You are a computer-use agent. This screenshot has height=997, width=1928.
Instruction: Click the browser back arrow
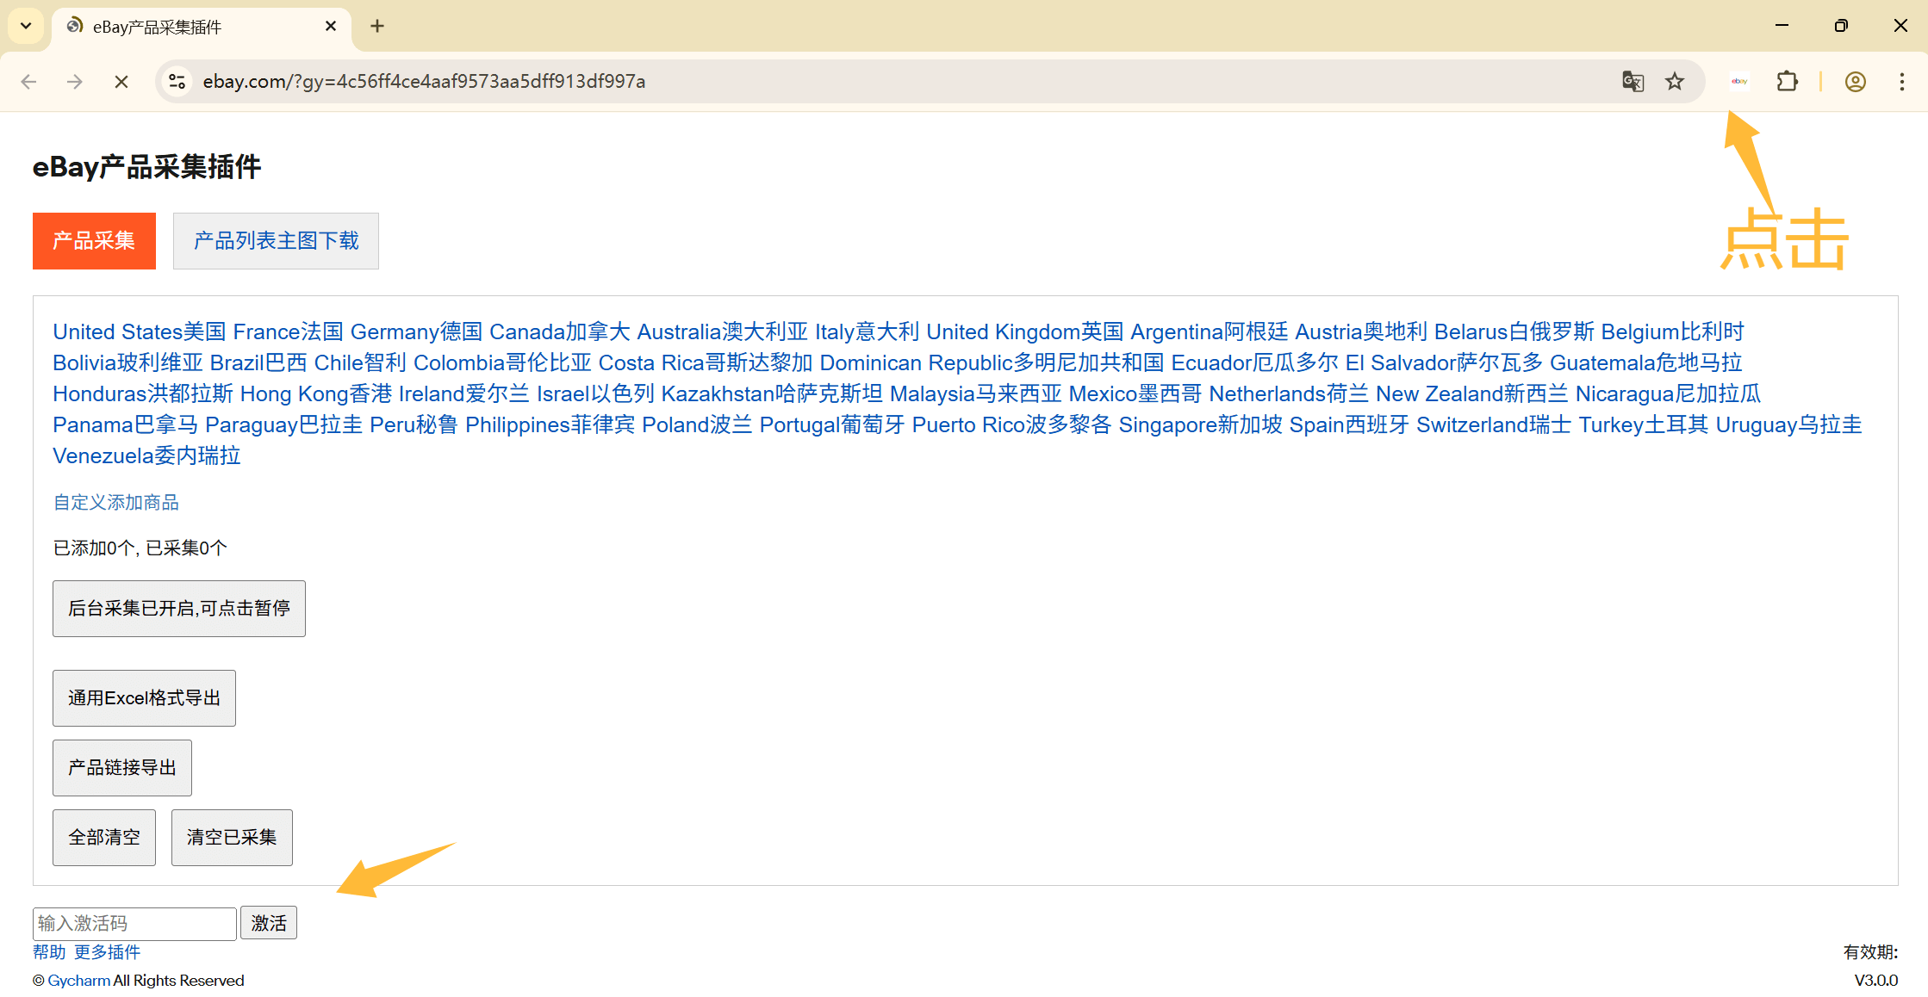28,82
